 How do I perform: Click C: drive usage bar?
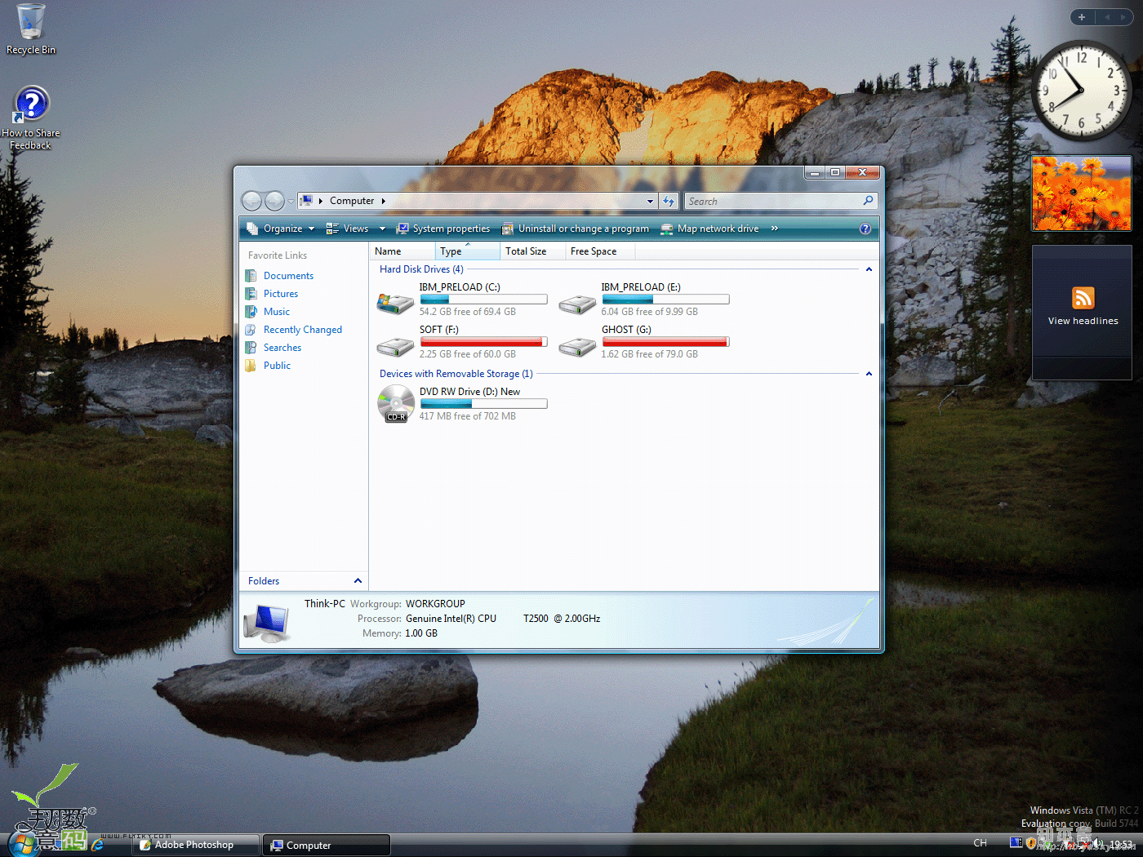483,300
